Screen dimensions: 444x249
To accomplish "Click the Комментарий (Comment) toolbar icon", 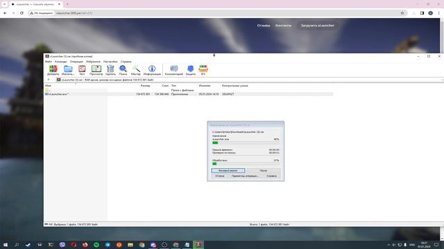I will point(174,70).
